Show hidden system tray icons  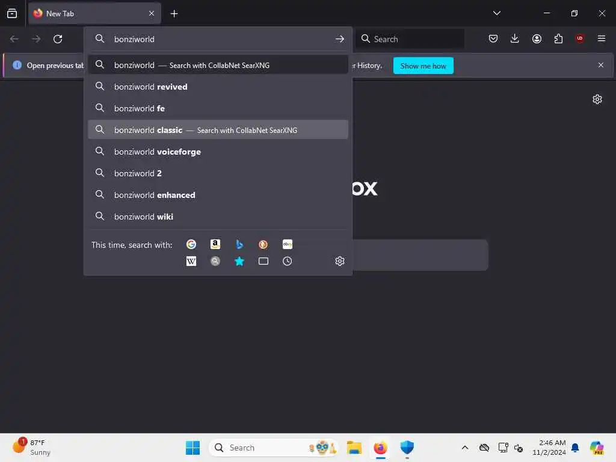click(x=465, y=448)
